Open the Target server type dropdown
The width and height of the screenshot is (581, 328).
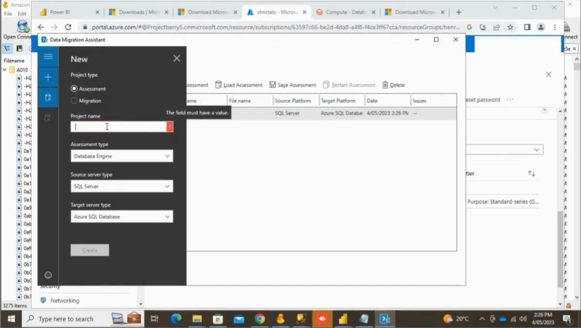pyautogui.click(x=122, y=217)
